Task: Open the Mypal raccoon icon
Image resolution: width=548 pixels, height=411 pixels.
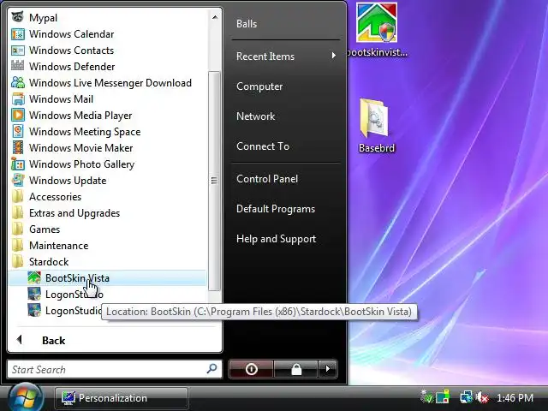Action: [x=17, y=17]
